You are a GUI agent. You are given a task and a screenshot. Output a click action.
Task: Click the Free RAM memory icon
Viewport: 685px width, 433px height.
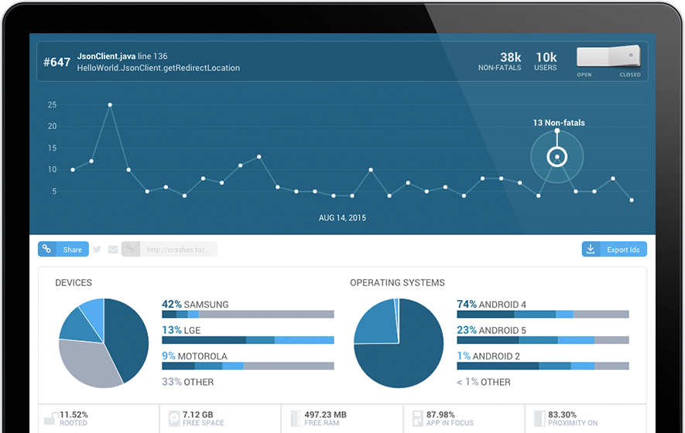click(296, 418)
